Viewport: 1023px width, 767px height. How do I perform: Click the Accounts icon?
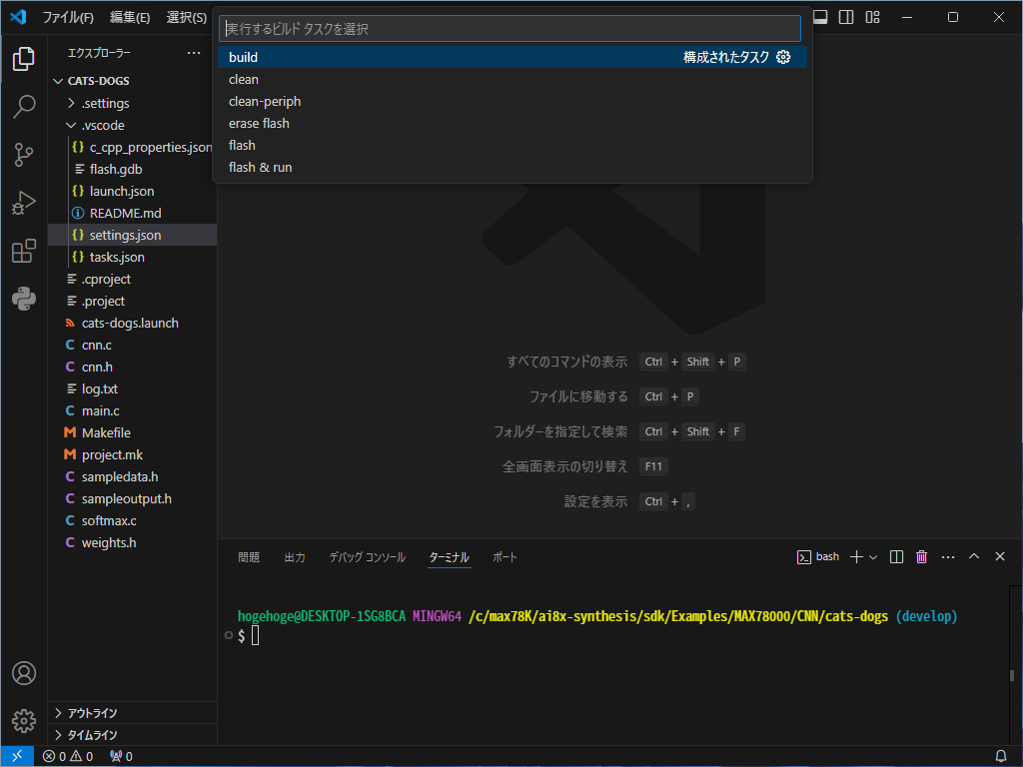tap(24, 673)
